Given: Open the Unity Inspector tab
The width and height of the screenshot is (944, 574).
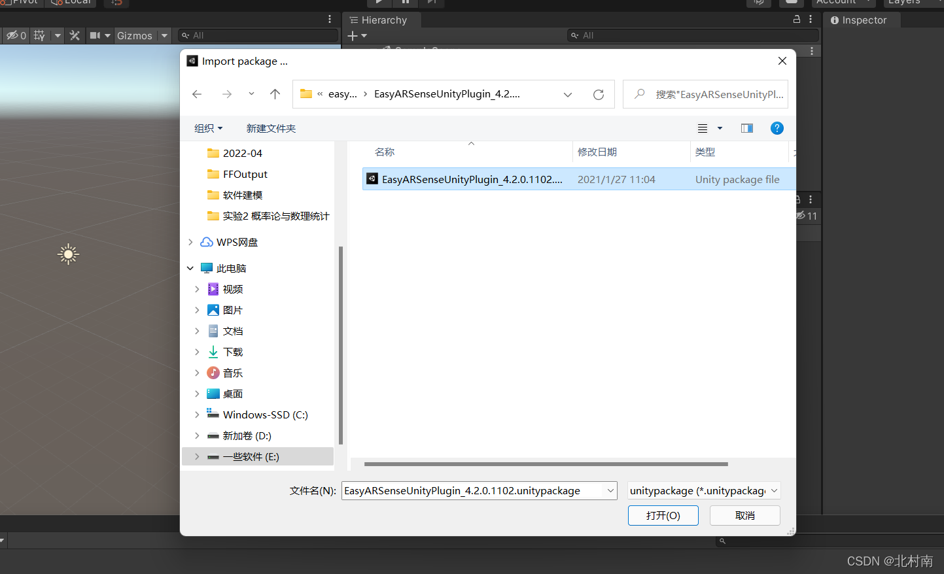Looking at the screenshot, I should 859,20.
